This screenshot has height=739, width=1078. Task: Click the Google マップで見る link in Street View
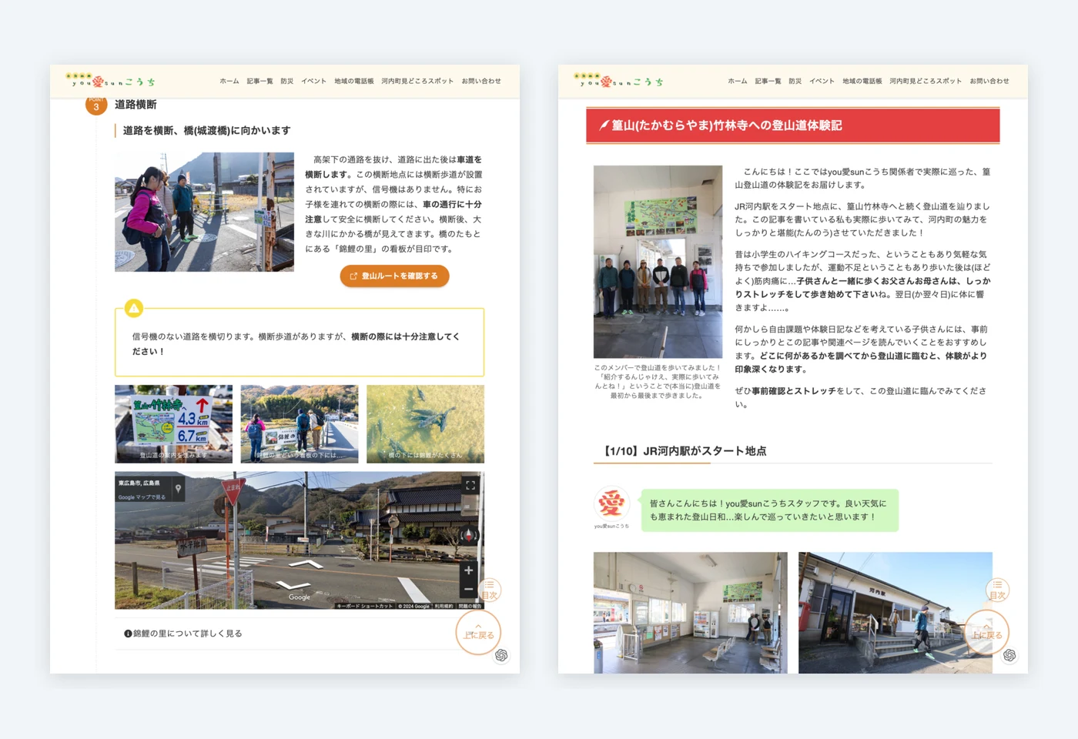click(142, 497)
